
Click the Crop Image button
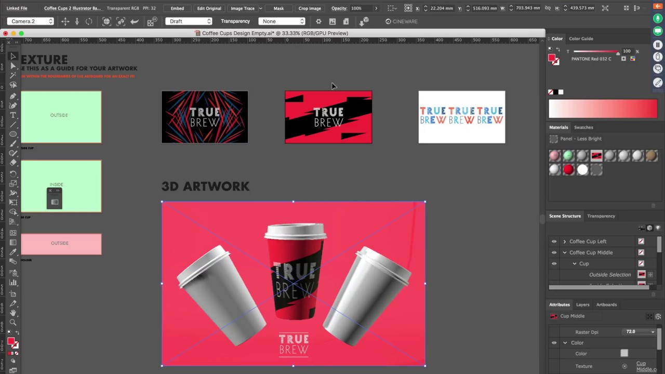[x=310, y=8]
